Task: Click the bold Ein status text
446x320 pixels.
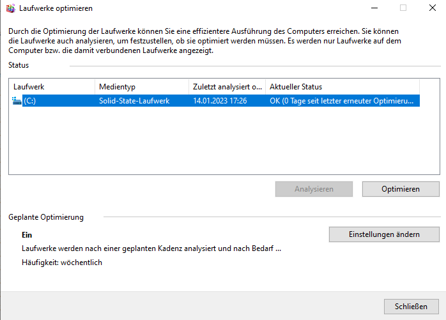Action: point(27,235)
